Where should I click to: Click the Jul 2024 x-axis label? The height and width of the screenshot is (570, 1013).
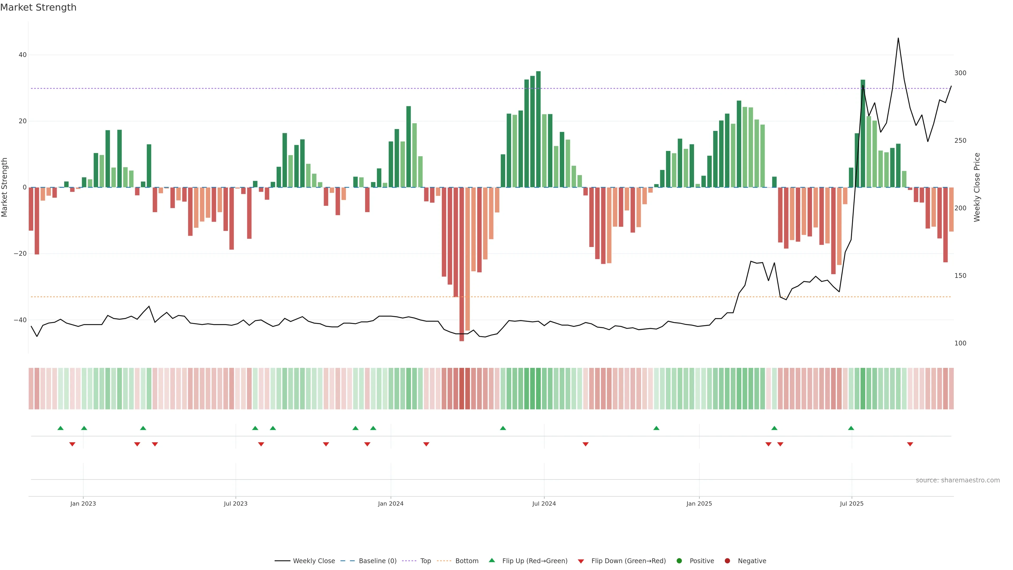click(544, 503)
